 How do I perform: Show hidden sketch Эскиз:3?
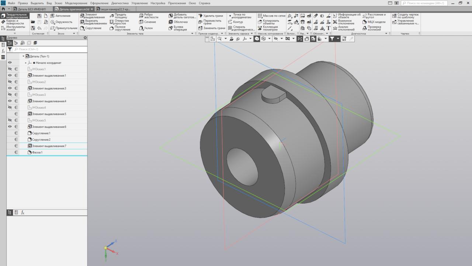point(10,95)
